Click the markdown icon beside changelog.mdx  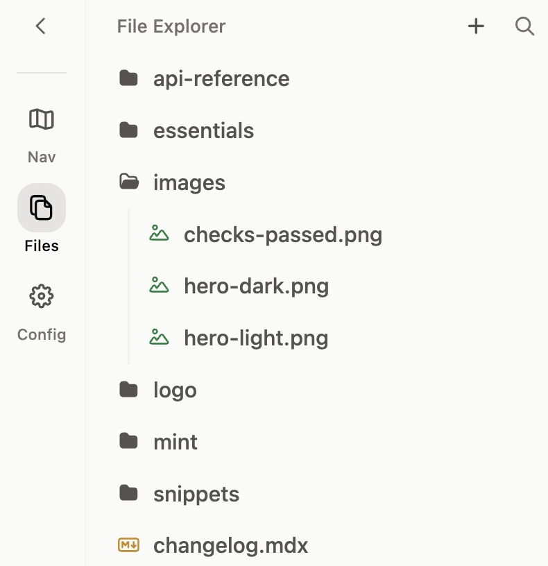(128, 545)
